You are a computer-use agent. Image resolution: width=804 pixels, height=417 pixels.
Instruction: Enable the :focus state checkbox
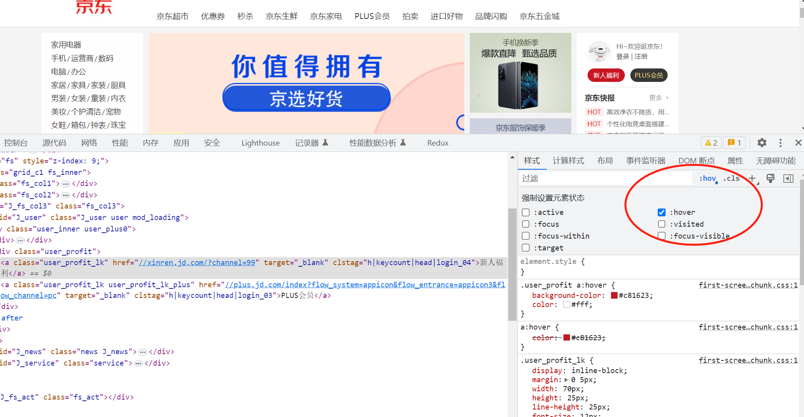(526, 224)
